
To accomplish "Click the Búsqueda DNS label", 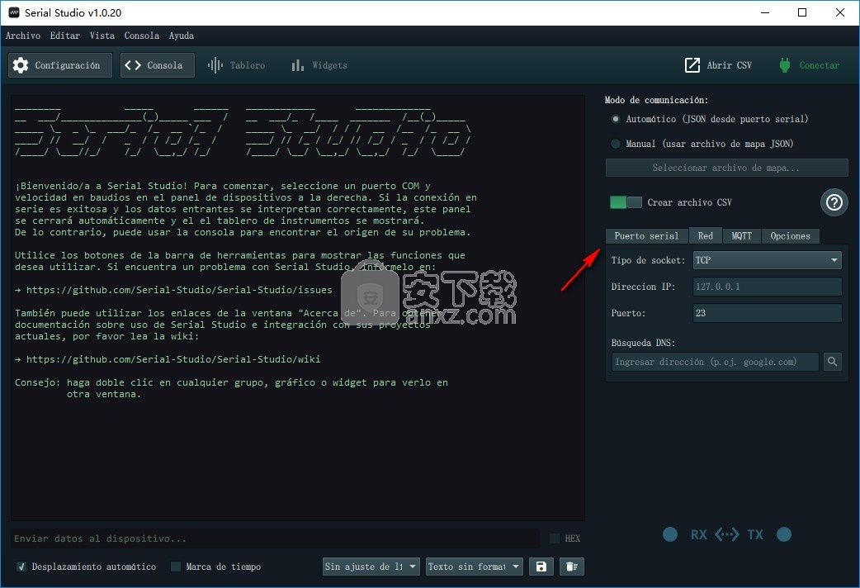I will click(x=643, y=343).
